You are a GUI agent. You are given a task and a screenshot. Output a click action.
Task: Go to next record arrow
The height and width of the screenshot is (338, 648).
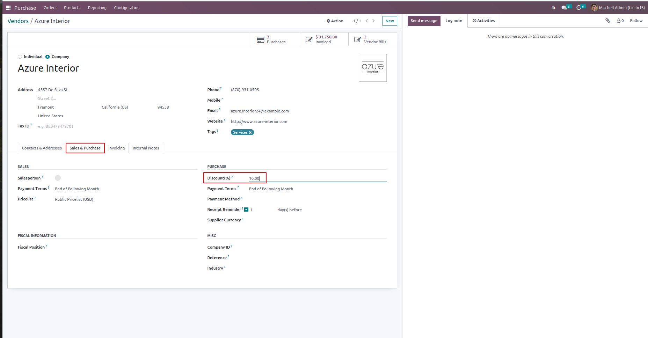click(x=373, y=21)
